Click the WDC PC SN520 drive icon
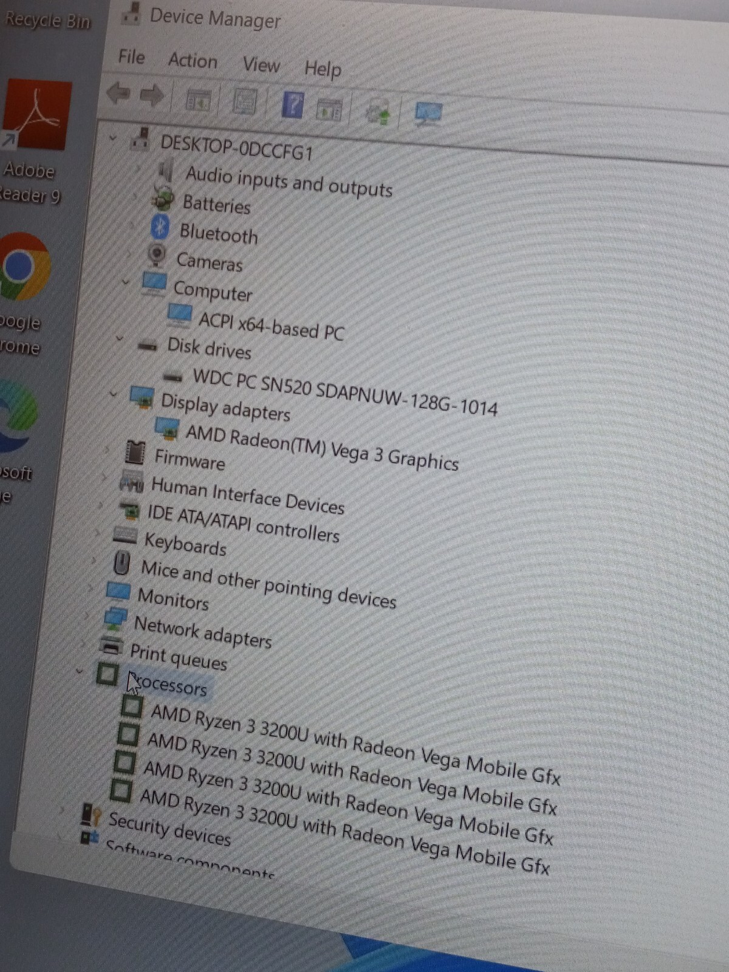The width and height of the screenshot is (729, 972). pyautogui.click(x=173, y=377)
